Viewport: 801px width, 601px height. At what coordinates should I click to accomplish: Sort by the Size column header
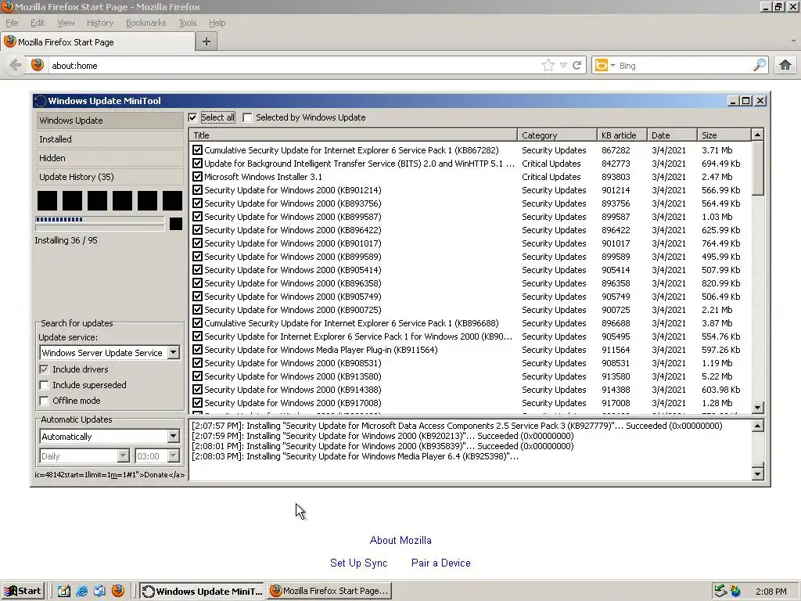coord(724,135)
